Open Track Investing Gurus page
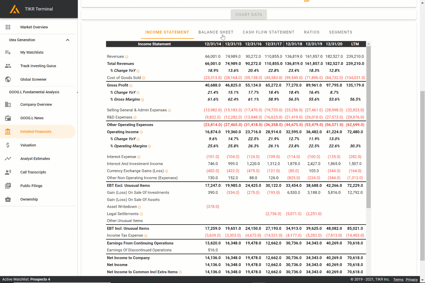The image size is (425, 283). click(x=38, y=66)
